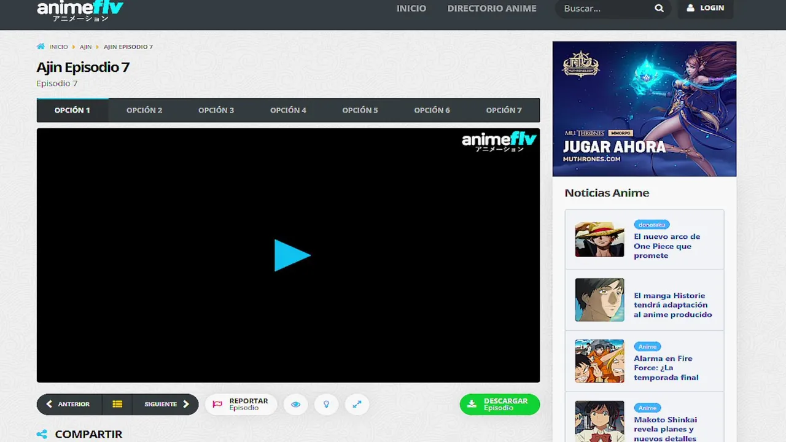Click the MU Thrones Jugar Ahora ad

[644, 109]
